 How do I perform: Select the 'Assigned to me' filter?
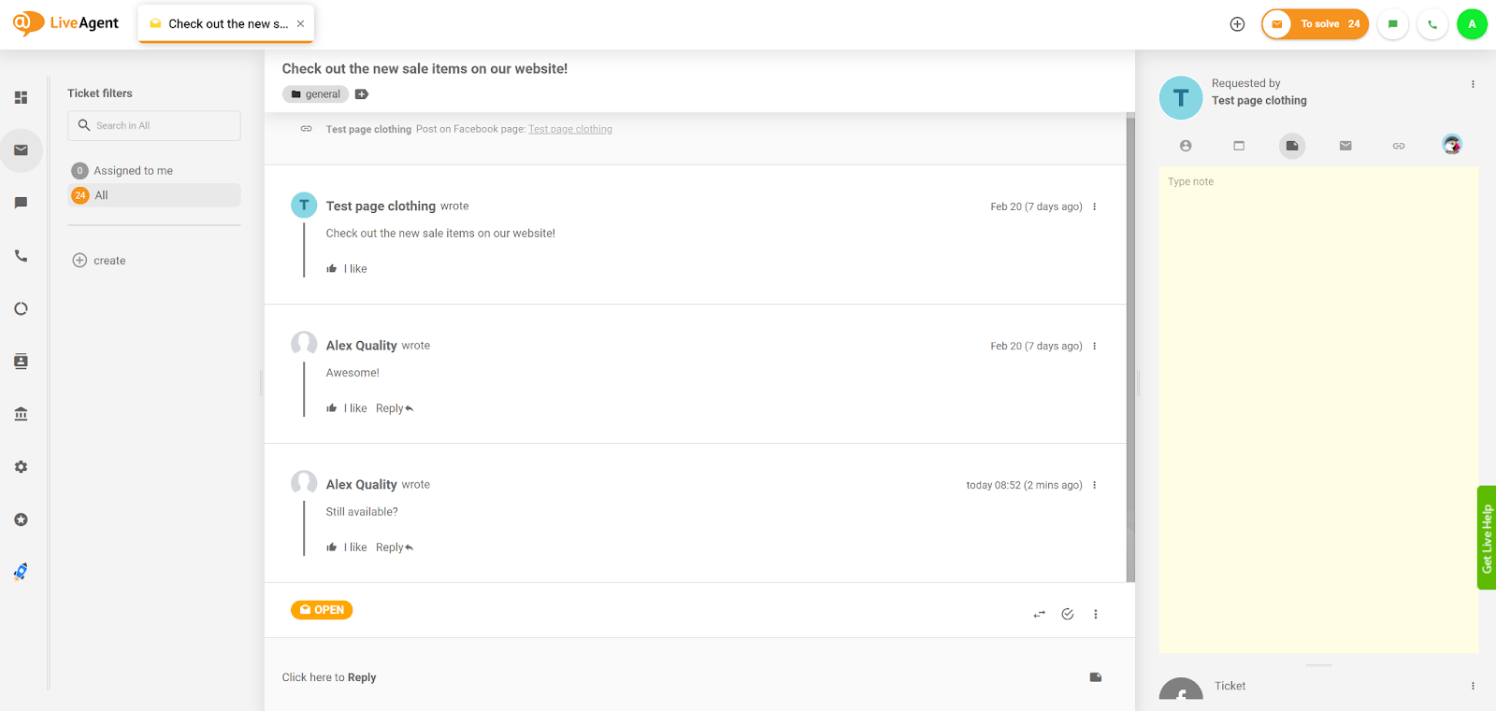pyautogui.click(x=133, y=171)
